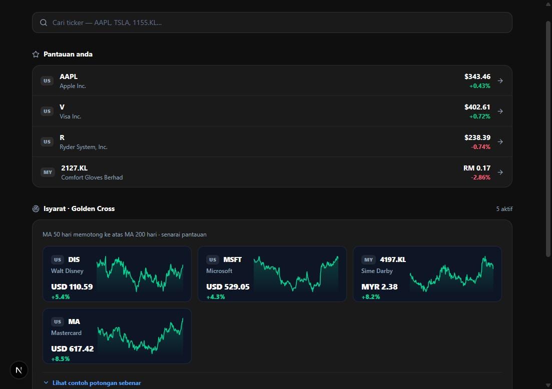This screenshot has width=552, height=389.
Task: Click the Visa Inc. company name
Action: [x=71, y=116]
